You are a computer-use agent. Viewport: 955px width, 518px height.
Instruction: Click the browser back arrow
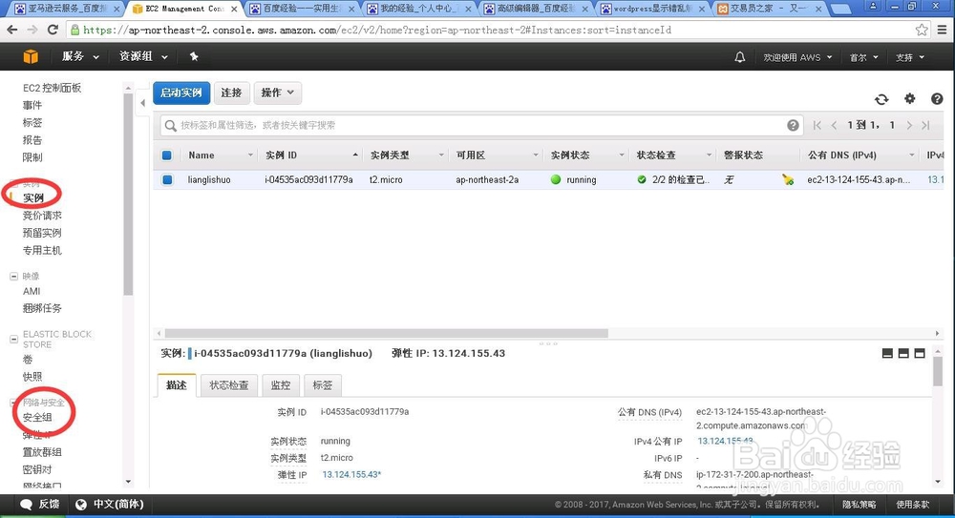(x=12, y=30)
